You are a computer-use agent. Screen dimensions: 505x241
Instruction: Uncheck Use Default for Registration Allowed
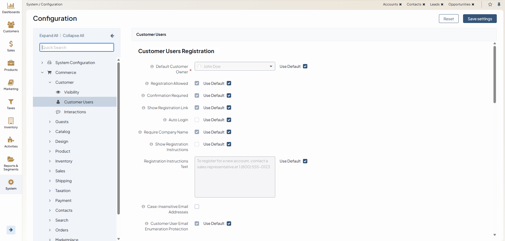(x=229, y=83)
